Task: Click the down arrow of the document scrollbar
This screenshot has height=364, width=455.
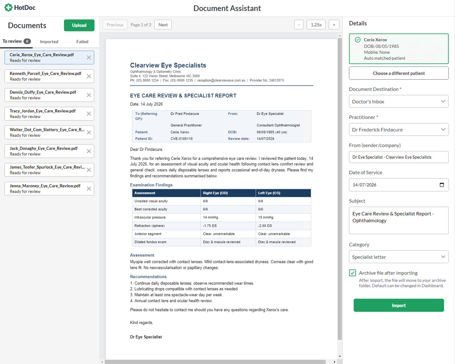Action: (x=340, y=356)
